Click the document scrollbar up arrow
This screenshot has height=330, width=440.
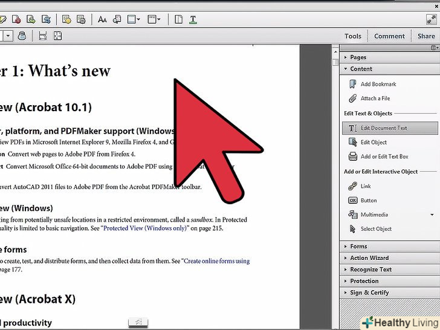pyautogui.click(x=335, y=52)
